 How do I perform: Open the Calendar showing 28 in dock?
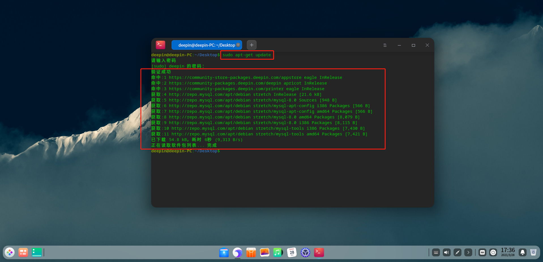pos(292,252)
